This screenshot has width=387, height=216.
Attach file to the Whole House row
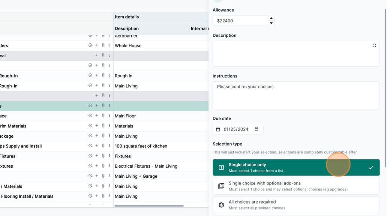[x=103, y=45]
